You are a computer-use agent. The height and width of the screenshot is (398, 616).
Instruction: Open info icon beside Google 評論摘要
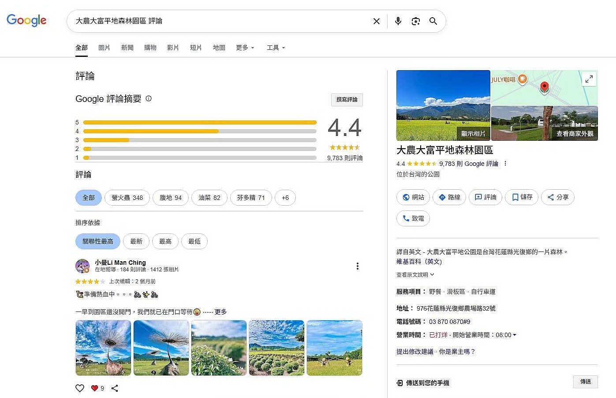click(x=149, y=99)
